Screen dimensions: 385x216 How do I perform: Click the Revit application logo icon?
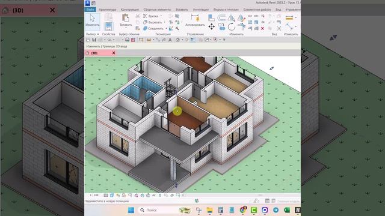[88, 3]
